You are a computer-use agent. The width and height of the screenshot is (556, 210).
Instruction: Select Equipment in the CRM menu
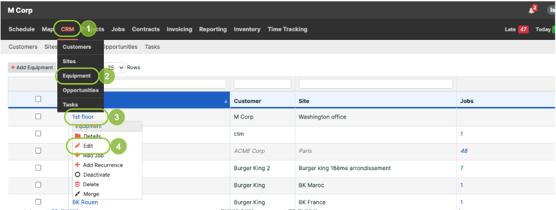[77, 76]
